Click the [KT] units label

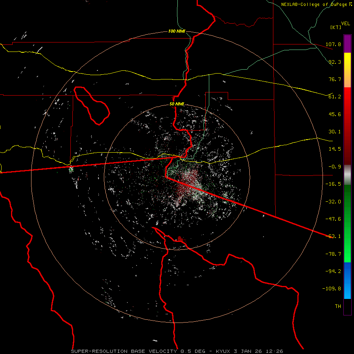pyautogui.click(x=336, y=27)
